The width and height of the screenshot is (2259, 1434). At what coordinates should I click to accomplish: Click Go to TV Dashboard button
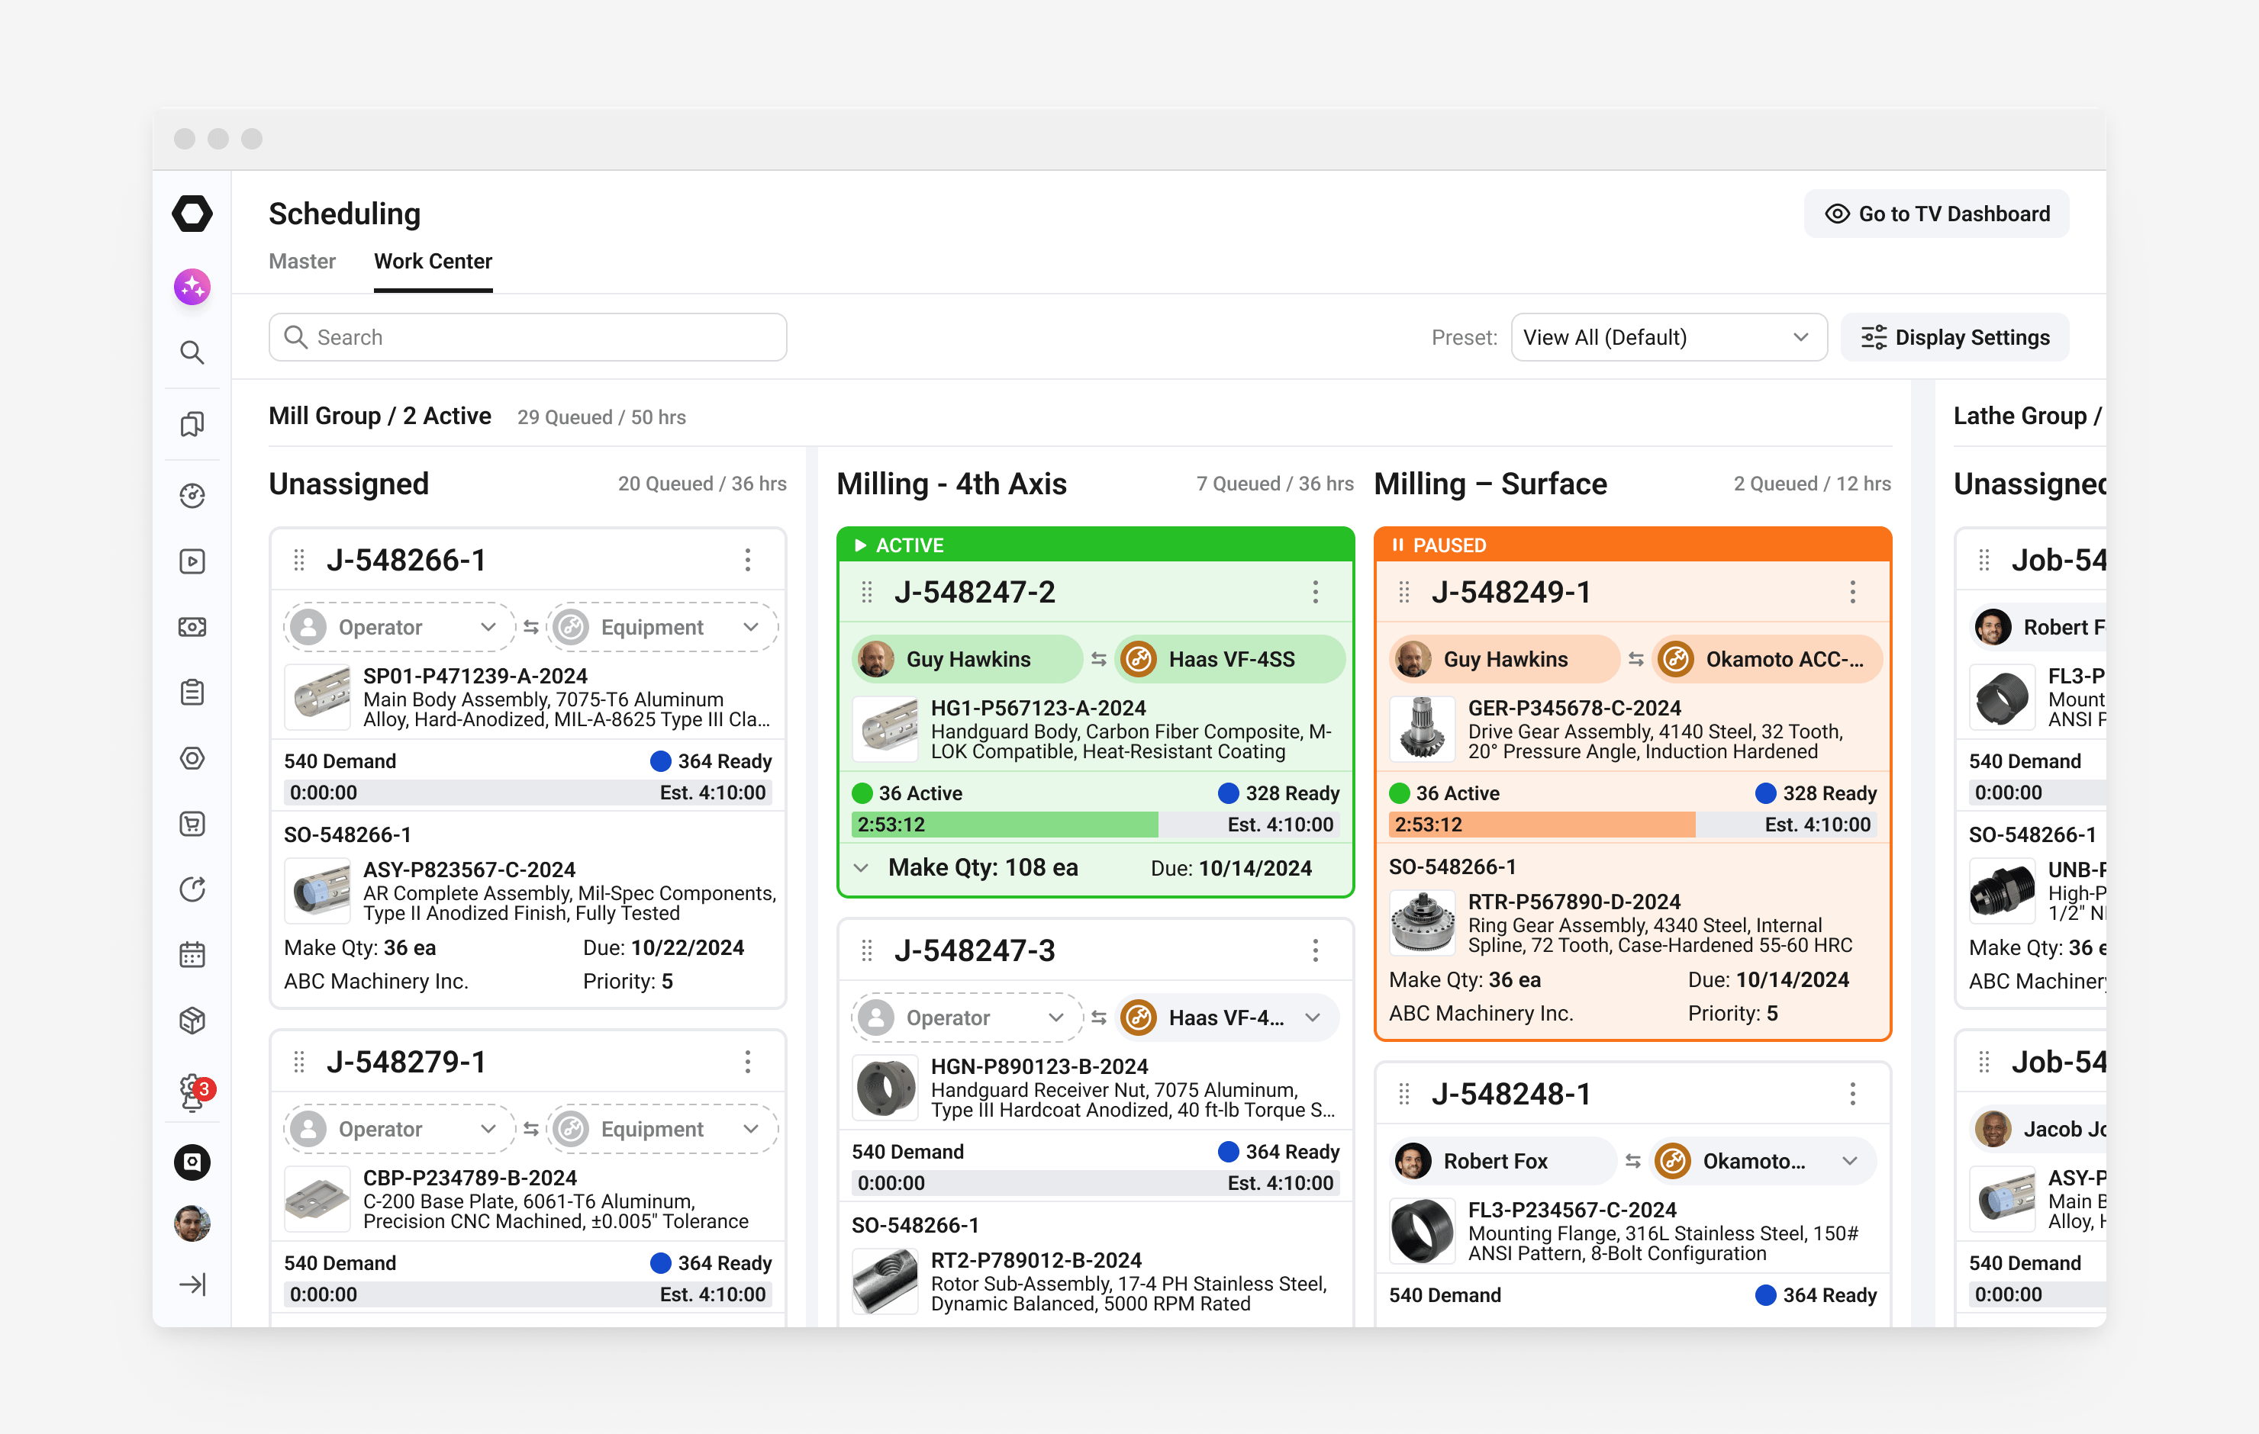(x=1936, y=214)
